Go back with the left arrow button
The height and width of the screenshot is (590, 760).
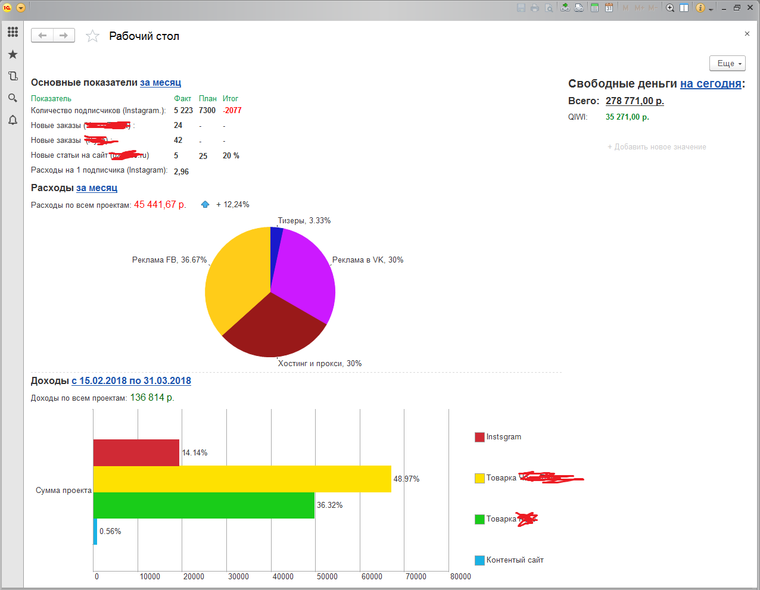click(x=42, y=36)
